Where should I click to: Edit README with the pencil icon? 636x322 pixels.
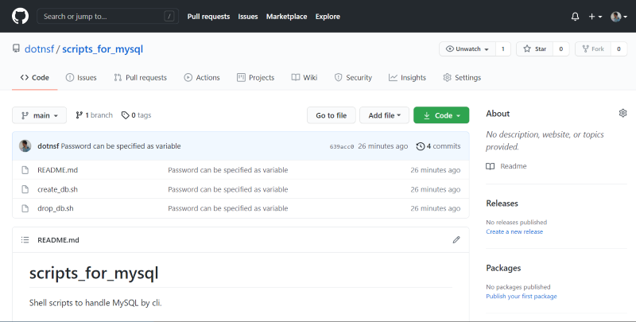click(x=456, y=240)
